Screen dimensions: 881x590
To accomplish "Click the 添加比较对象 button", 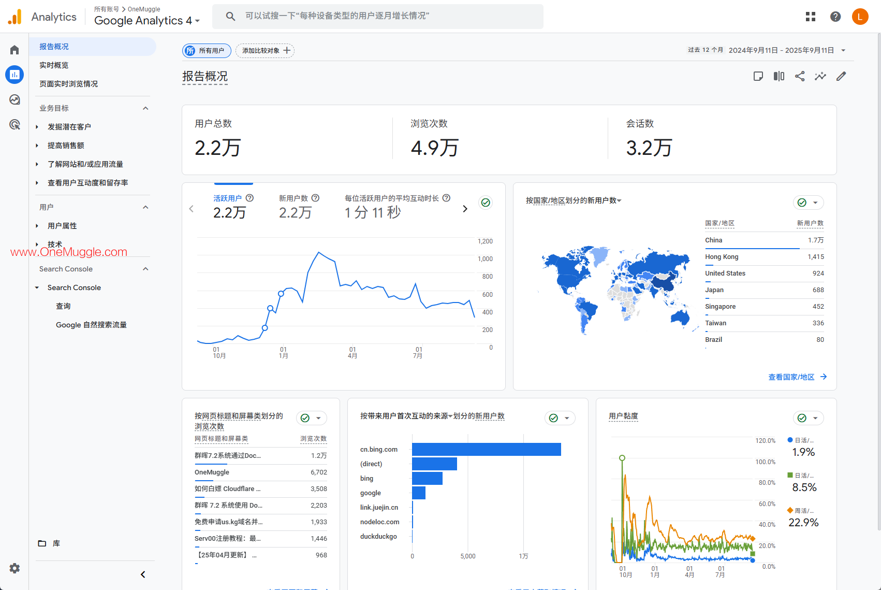I will click(x=265, y=50).
